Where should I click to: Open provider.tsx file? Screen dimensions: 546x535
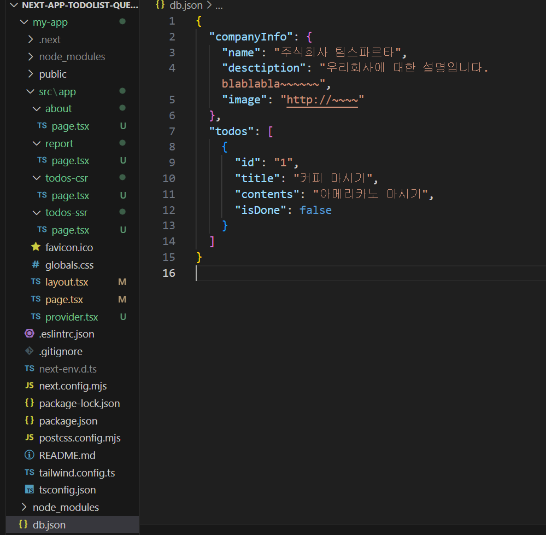point(72,317)
